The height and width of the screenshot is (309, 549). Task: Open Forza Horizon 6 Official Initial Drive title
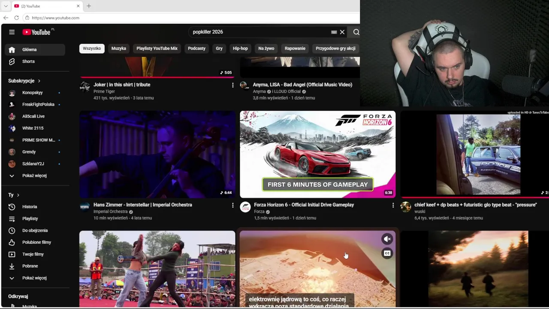(x=304, y=205)
